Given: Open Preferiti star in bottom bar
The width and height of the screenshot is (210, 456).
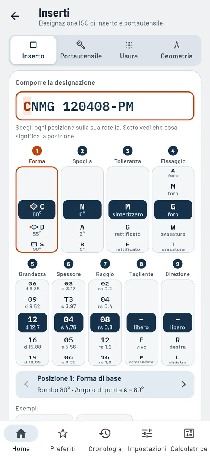Looking at the screenshot, I should (x=63, y=439).
